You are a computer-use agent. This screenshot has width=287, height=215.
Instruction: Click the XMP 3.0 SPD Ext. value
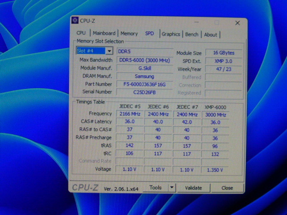pos(223,61)
